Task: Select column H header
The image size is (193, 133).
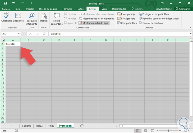Action: point(121,40)
